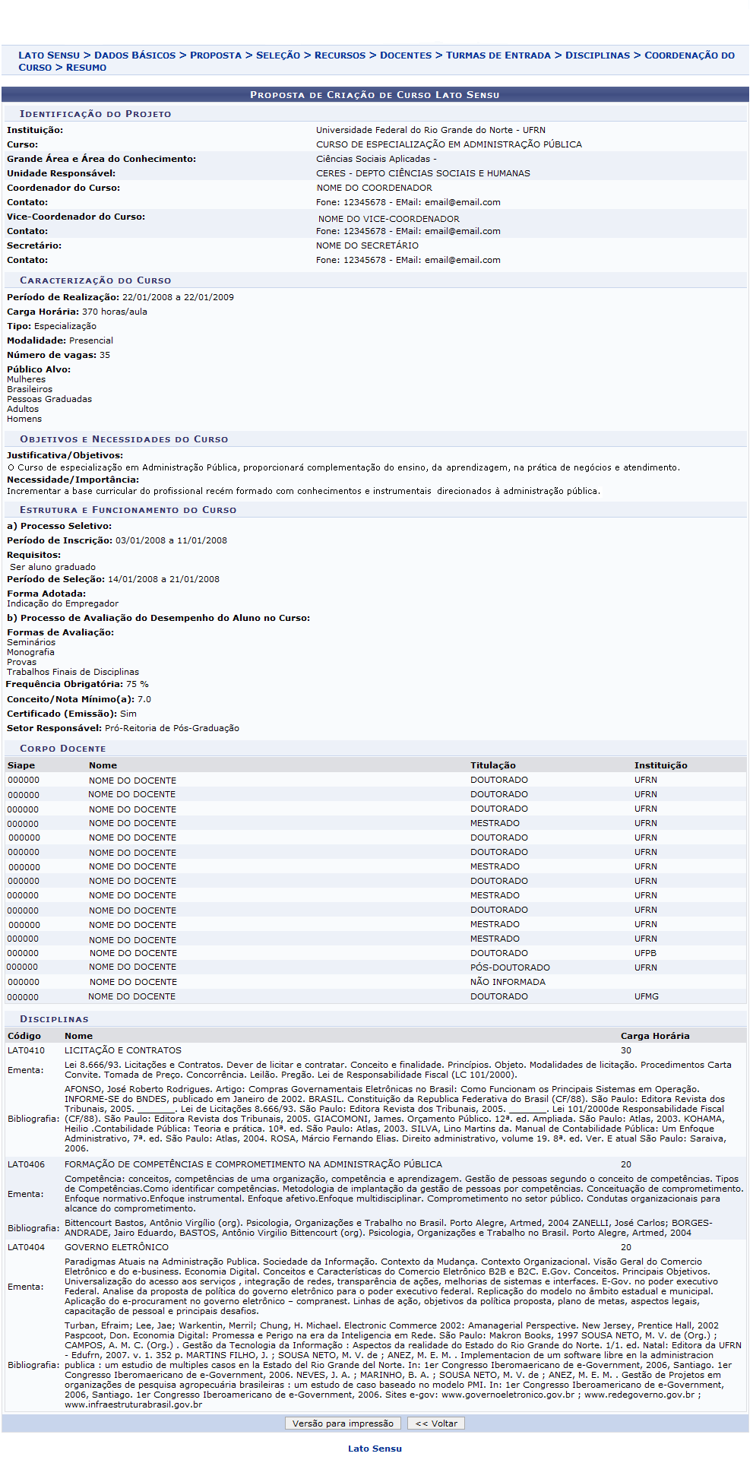Click the Carga Horária column header in Disciplinas
753x1463 pixels.
(655, 1036)
